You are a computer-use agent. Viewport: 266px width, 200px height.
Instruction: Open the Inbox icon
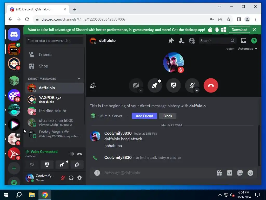pos(244,41)
